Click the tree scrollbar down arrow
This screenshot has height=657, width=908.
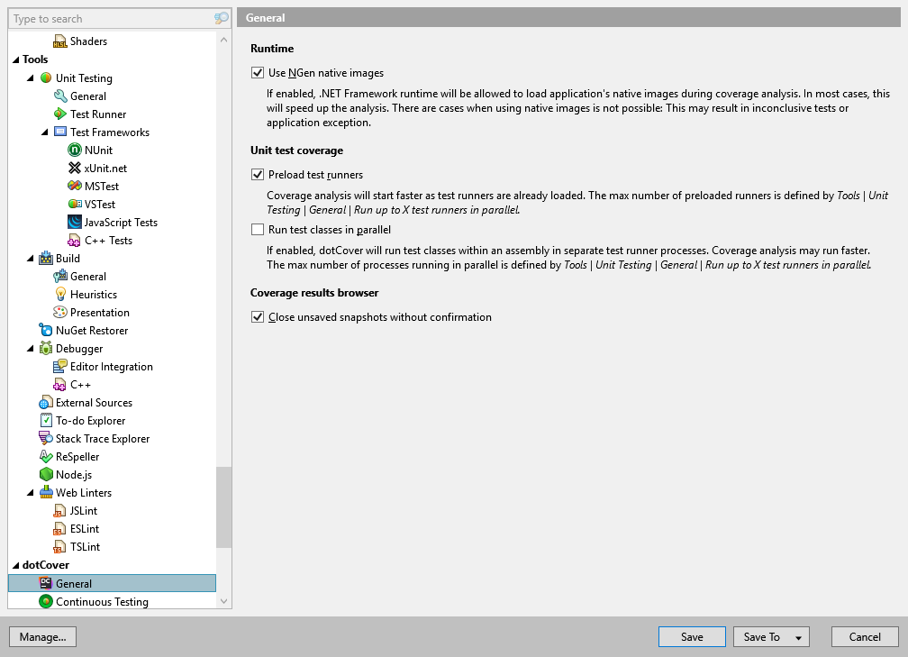(x=223, y=601)
